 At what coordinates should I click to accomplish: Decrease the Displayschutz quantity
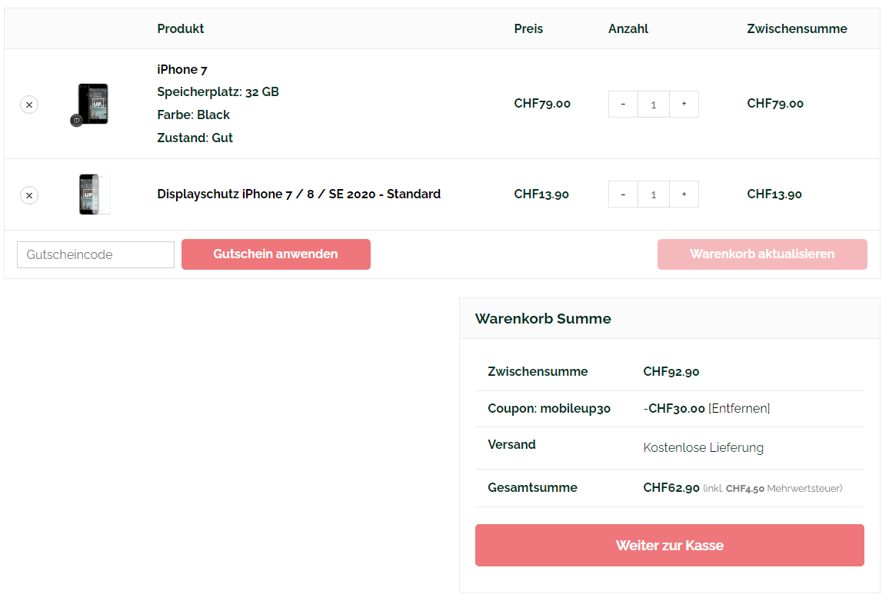[623, 194]
